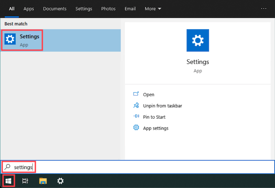Screen dimensions: 275x188
Task: Click the large Settings tile in preview pane
Action: pos(198,40)
